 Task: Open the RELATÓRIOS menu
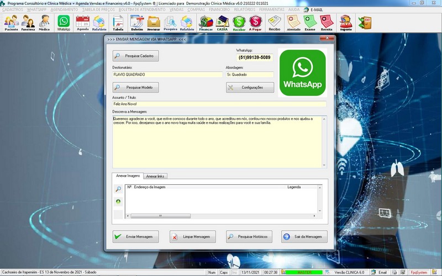(x=244, y=9)
